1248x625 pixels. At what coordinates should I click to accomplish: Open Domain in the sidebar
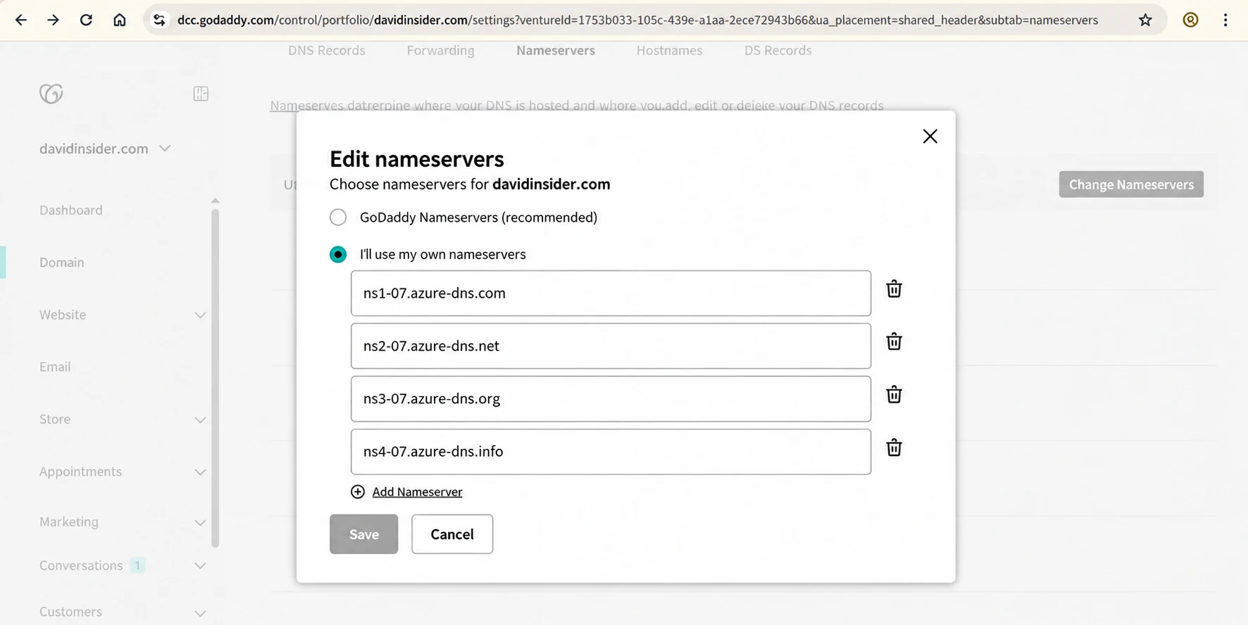click(x=62, y=262)
